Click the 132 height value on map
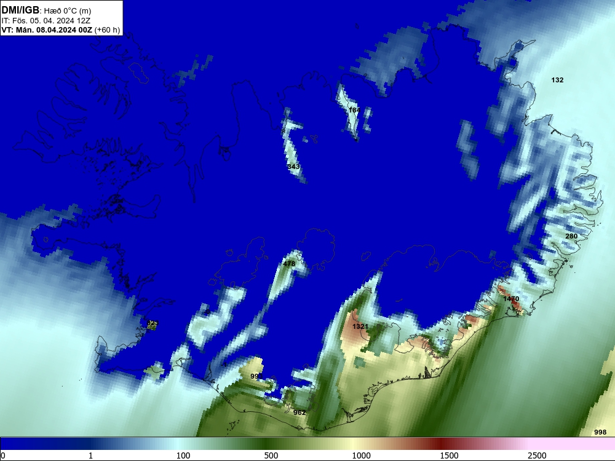This screenshot has width=615, height=461. 557,80
